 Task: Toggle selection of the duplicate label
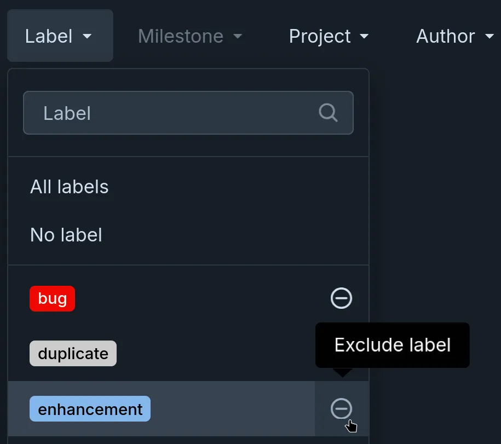pyautogui.click(x=73, y=353)
